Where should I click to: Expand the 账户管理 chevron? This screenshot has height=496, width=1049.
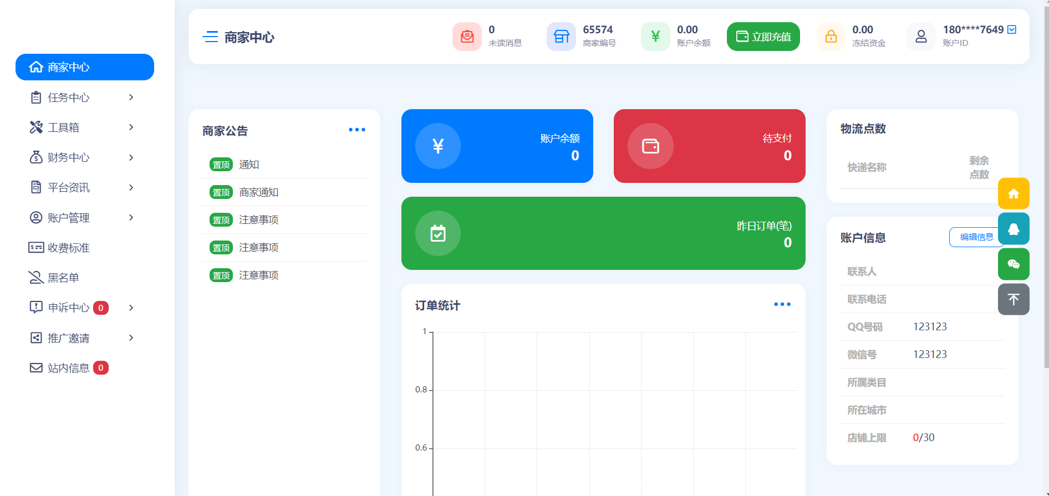(x=131, y=217)
